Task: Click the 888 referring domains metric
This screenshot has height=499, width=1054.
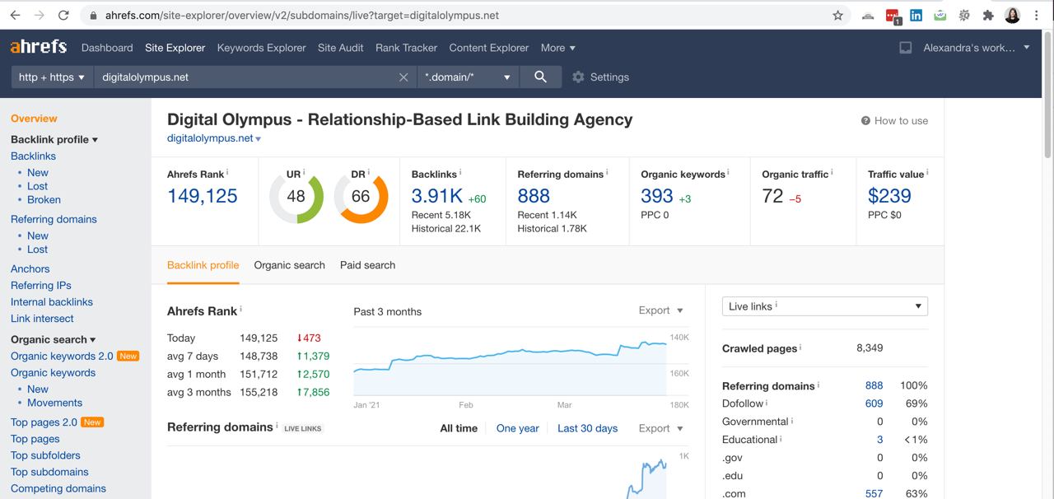Action: pos(534,196)
